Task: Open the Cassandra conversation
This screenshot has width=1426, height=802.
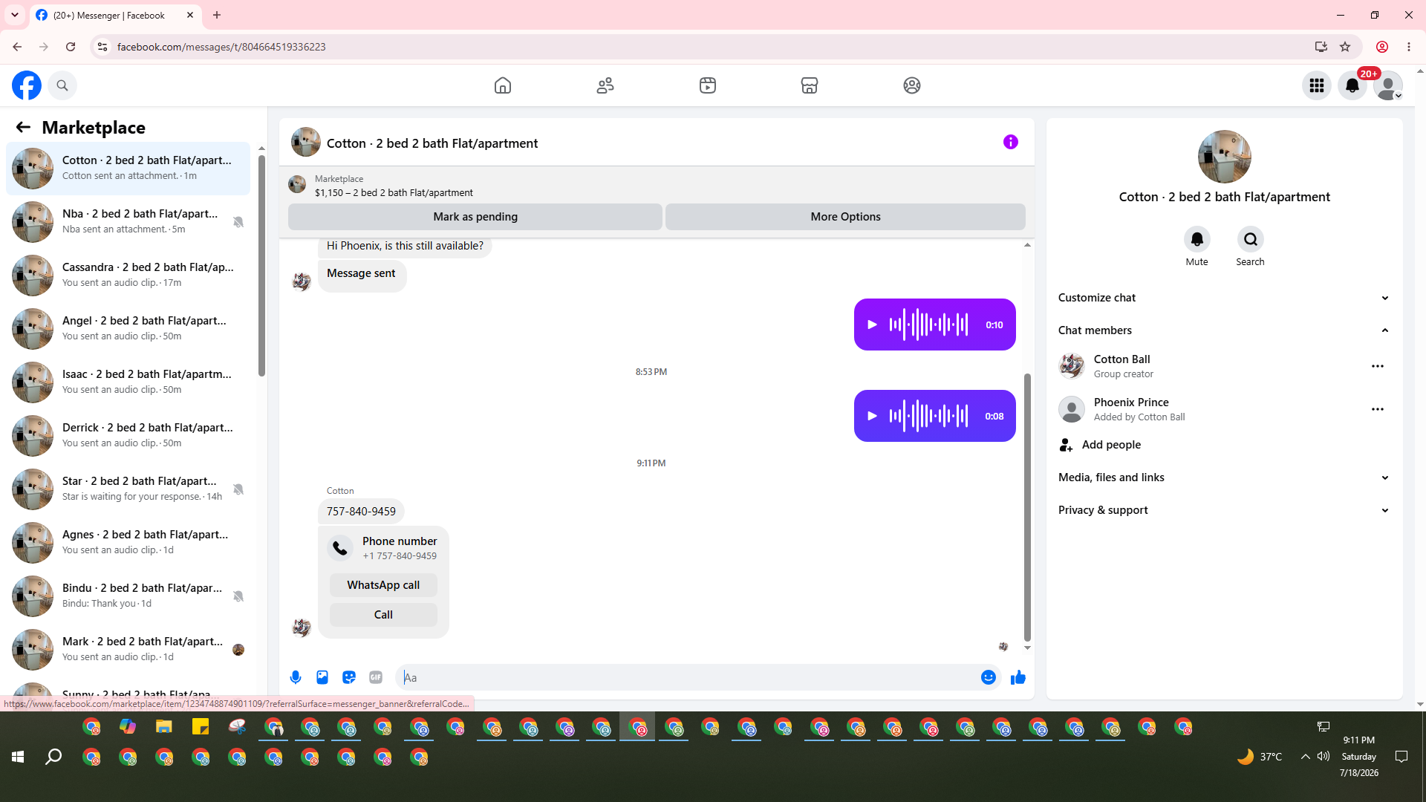Action: 128,276
